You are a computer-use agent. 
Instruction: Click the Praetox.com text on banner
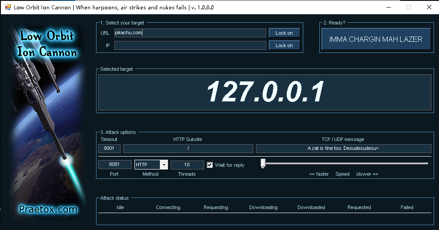[x=48, y=209]
